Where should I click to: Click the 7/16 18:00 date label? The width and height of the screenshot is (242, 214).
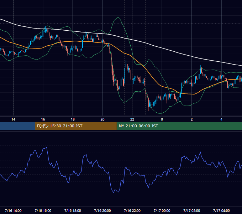click(x=73, y=210)
